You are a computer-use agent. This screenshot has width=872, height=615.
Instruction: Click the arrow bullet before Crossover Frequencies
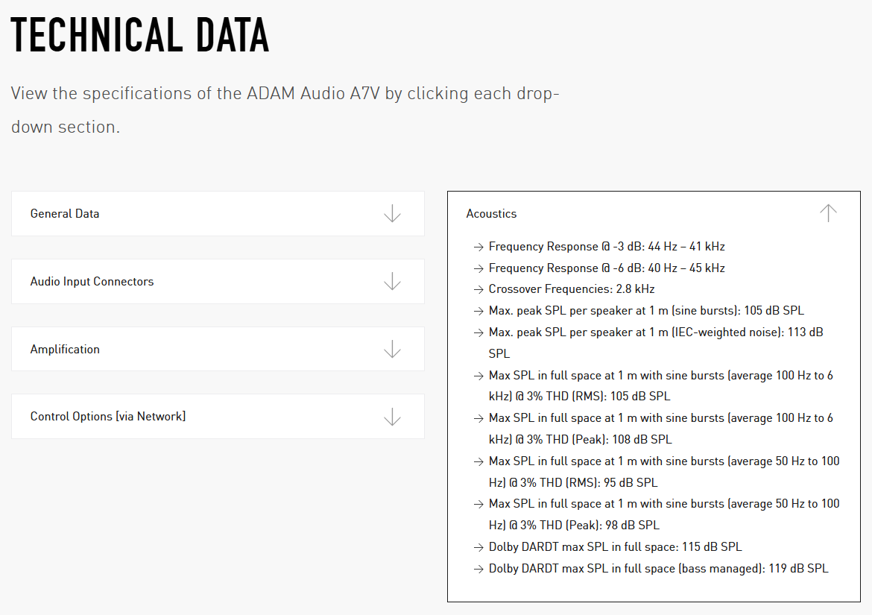click(478, 289)
